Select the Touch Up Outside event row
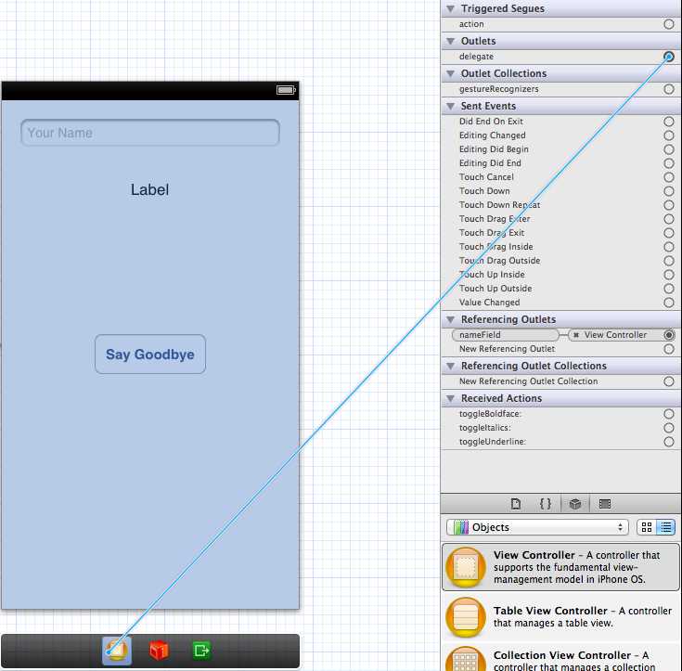 561,289
